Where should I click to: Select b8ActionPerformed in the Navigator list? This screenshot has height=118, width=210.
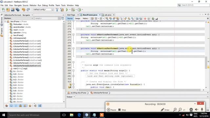tap(27, 63)
